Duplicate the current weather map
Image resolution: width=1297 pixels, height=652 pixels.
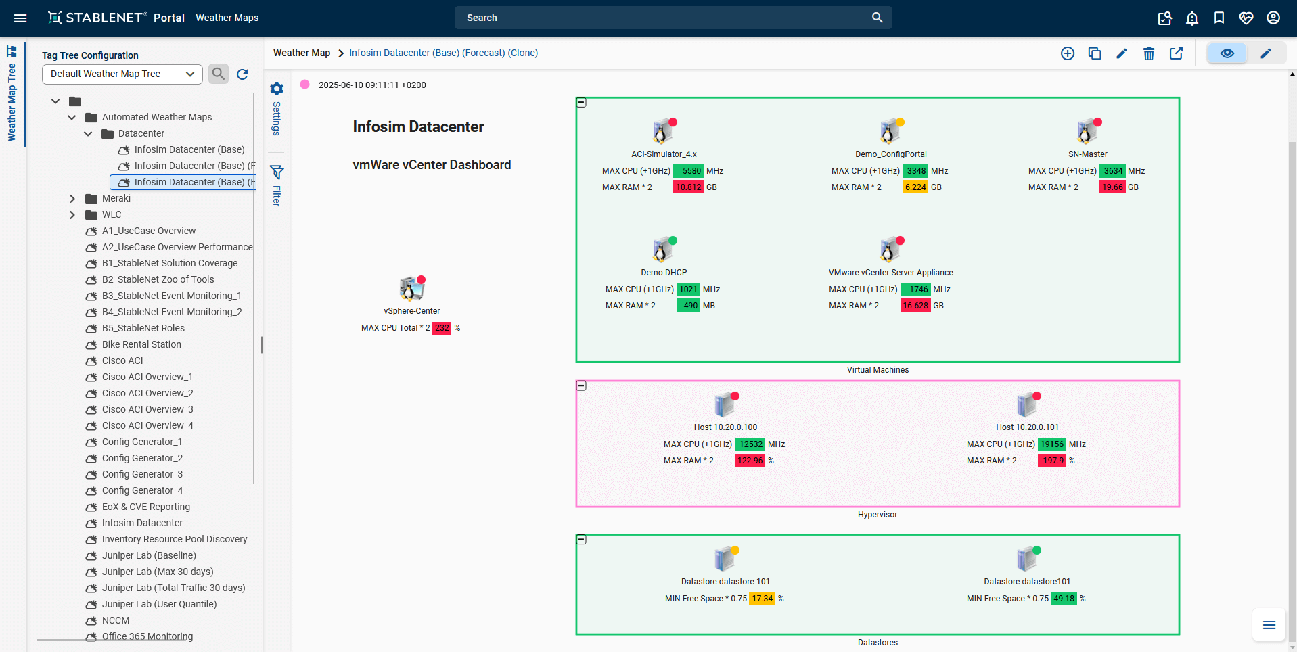click(1095, 53)
